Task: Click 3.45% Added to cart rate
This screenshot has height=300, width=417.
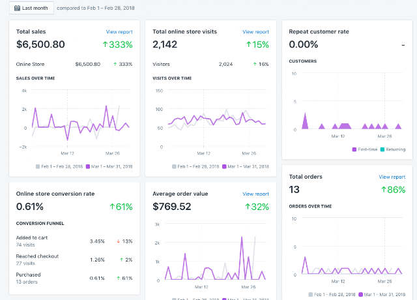Action: (97, 241)
